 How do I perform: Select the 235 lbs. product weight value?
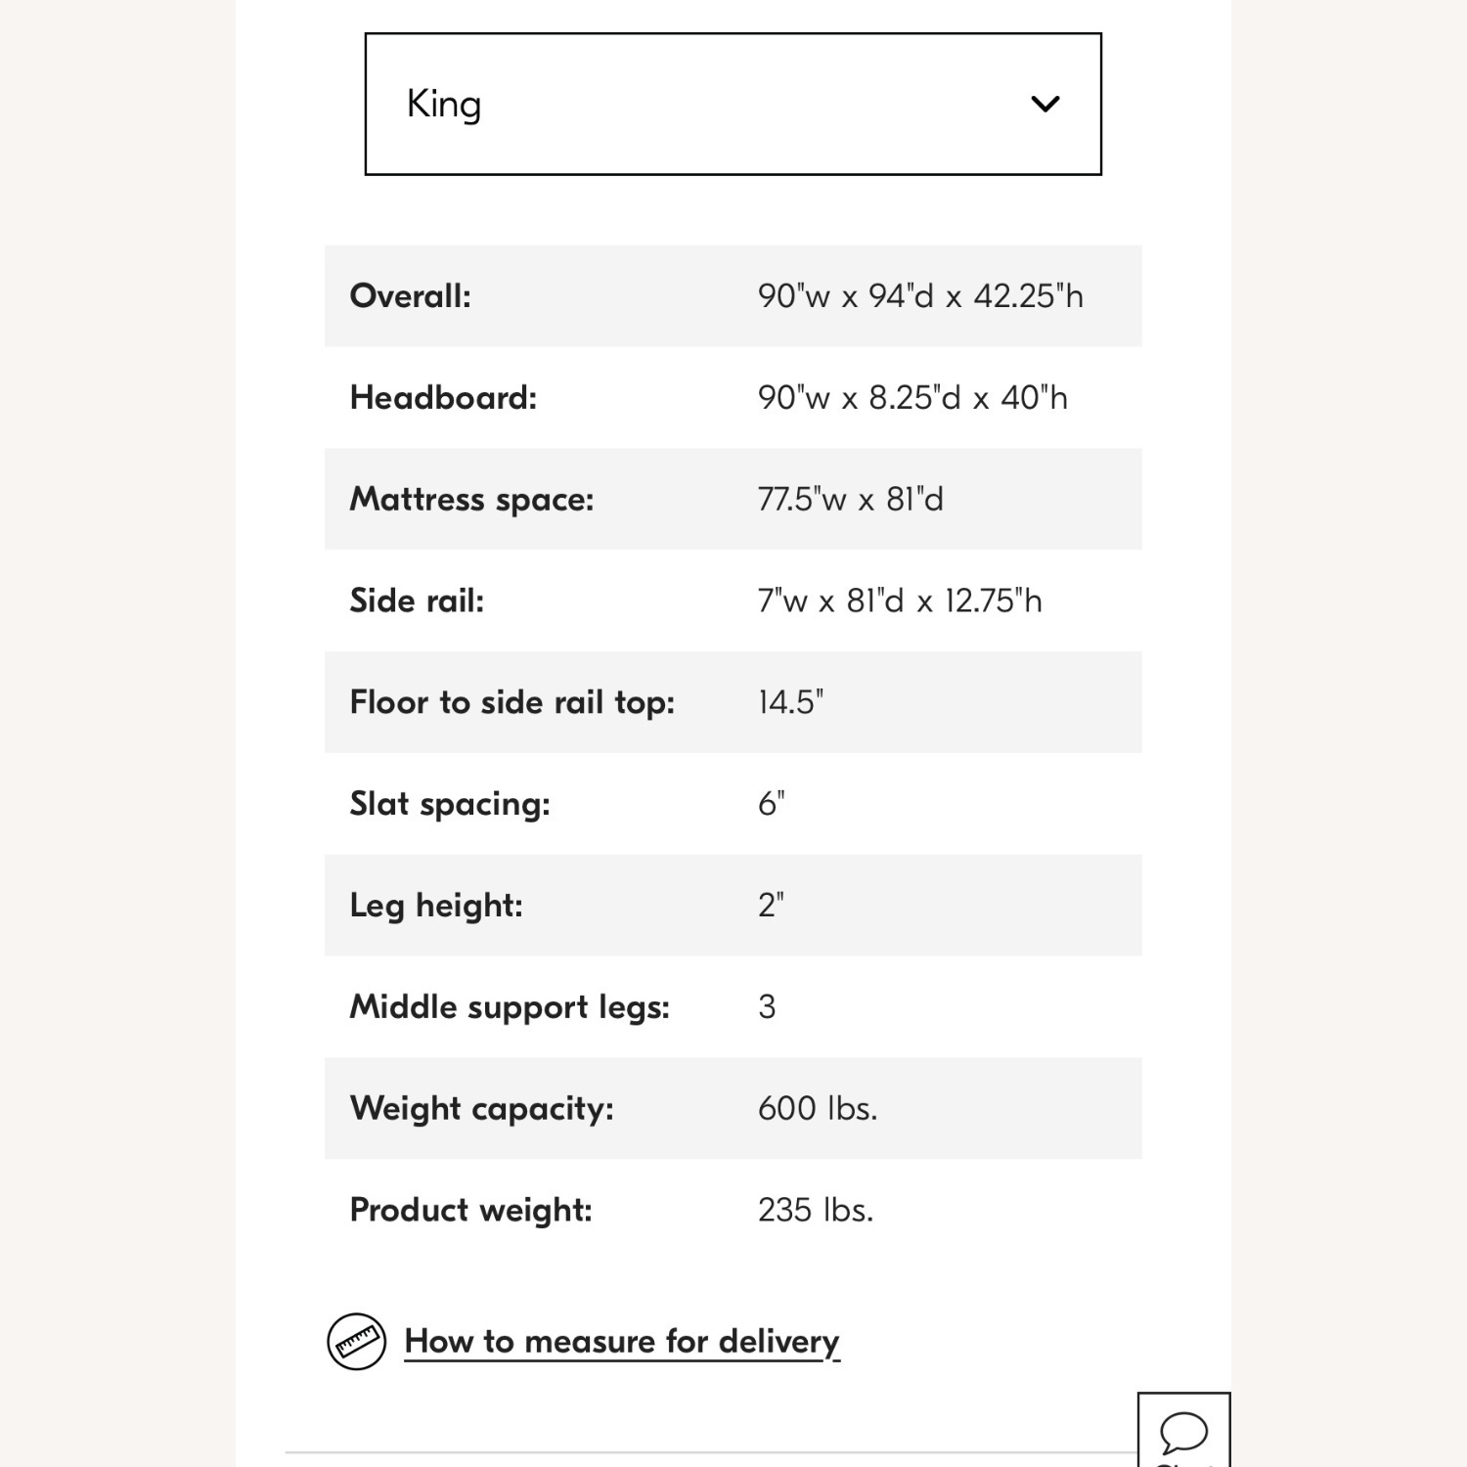pos(816,1211)
